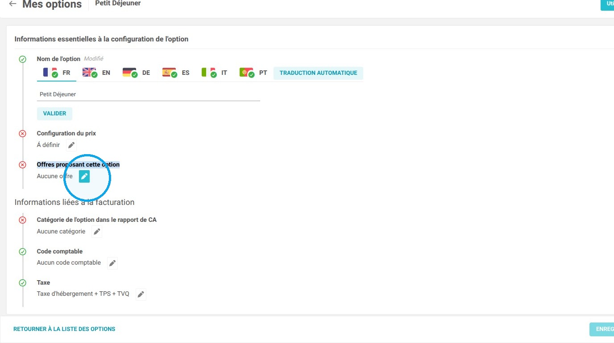This screenshot has width=614, height=343.
Task: Select the 'Offres proposant cette option' heading
Action: [x=78, y=165]
